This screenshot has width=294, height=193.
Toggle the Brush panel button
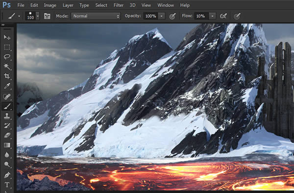(x=47, y=16)
